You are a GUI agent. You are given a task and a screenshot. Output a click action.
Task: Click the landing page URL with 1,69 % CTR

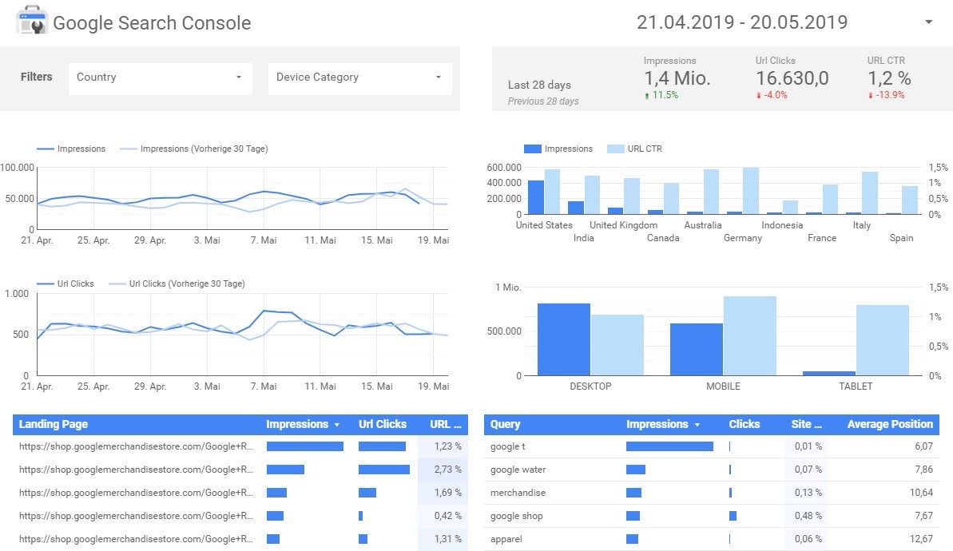point(136,493)
